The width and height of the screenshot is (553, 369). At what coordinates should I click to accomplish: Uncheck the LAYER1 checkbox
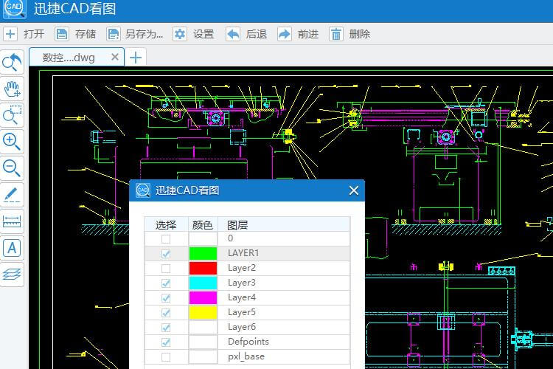[166, 254]
